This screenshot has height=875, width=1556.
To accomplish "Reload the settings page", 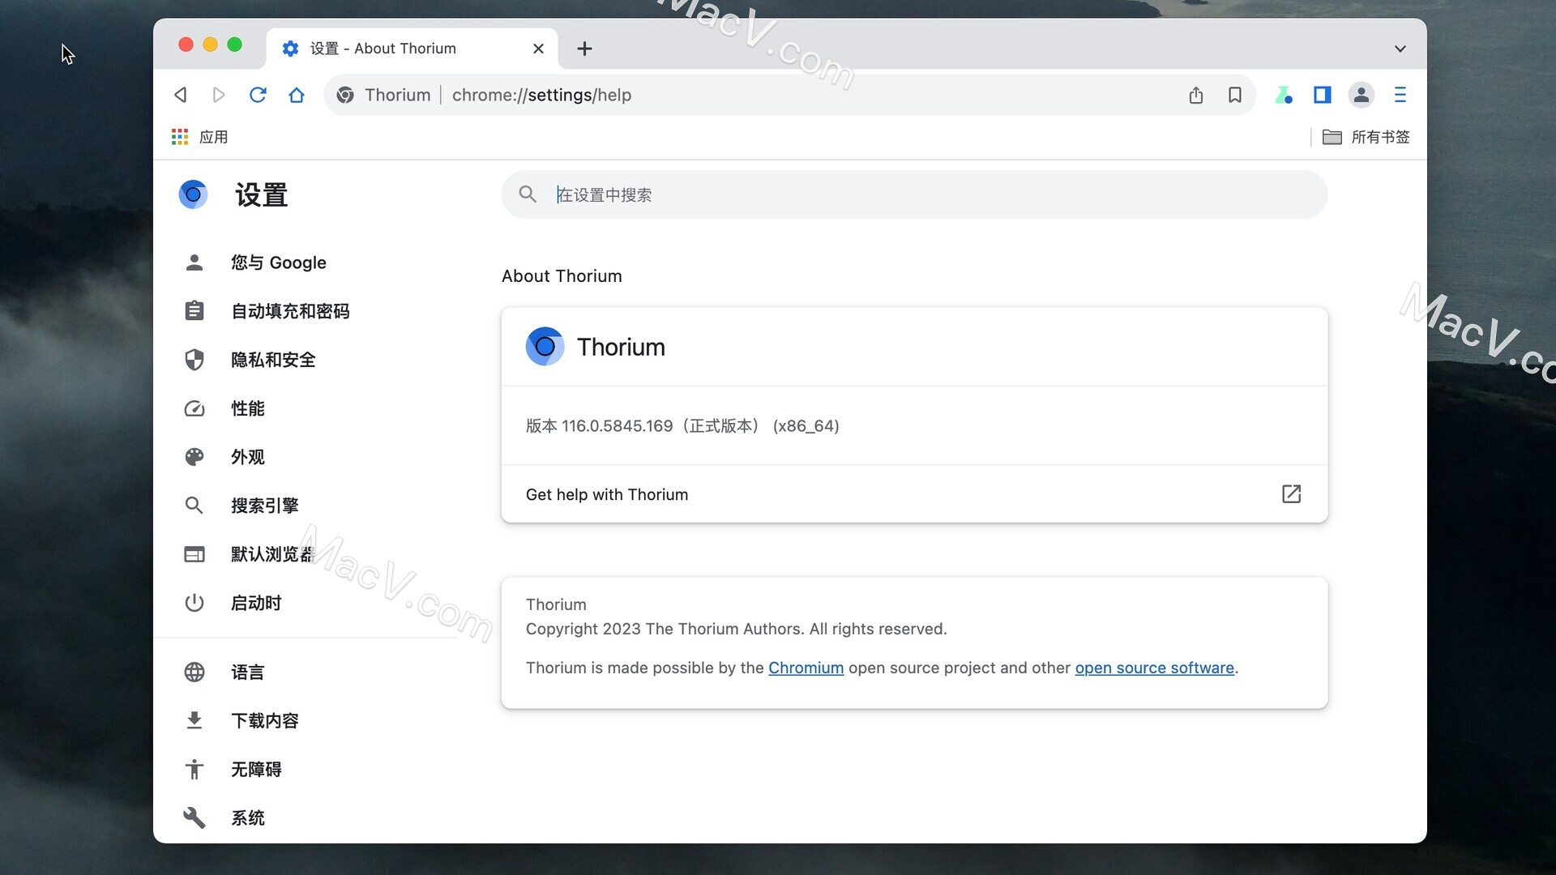I will click(258, 95).
